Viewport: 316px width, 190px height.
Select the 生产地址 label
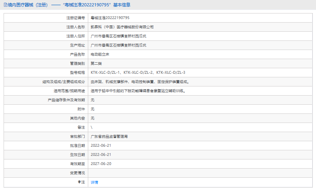(x=78, y=45)
